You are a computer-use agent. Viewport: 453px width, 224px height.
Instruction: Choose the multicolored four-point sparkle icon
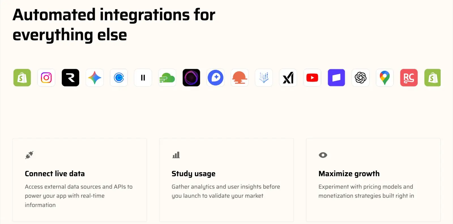pos(95,78)
